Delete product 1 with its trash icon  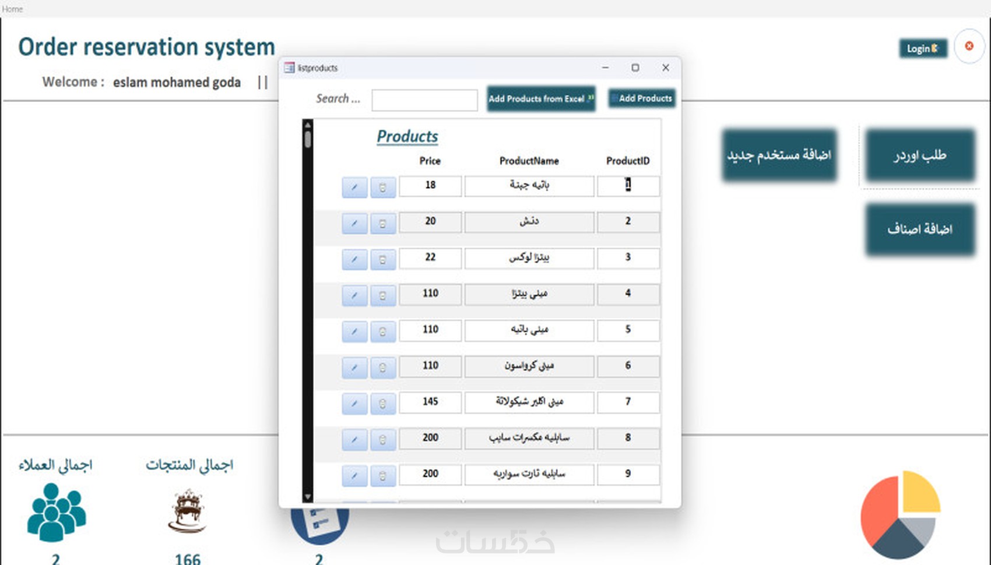coord(383,187)
